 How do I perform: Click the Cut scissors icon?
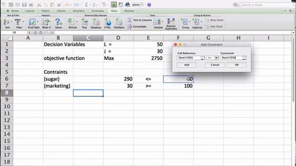tap(39, 5)
